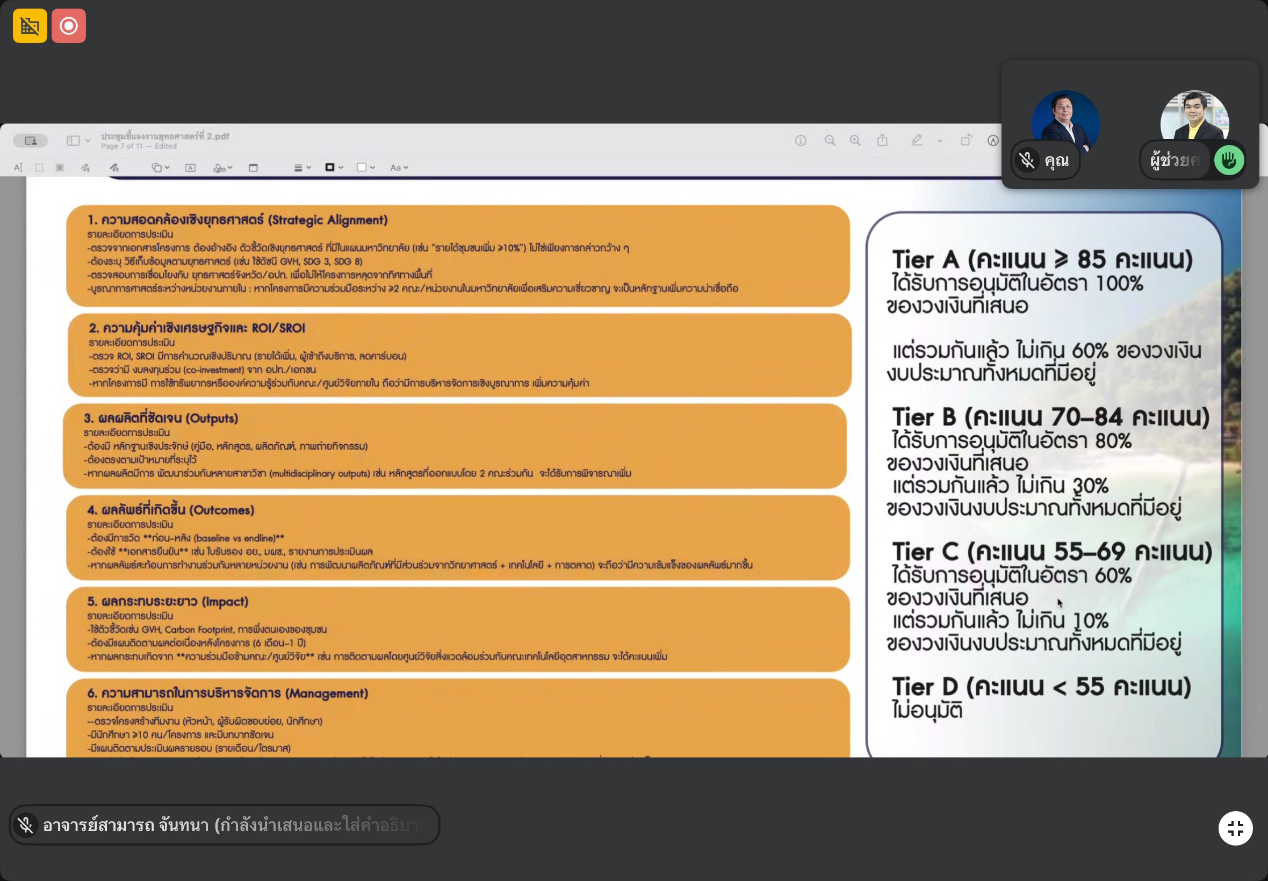Select the highlight pen tool

pos(917,140)
